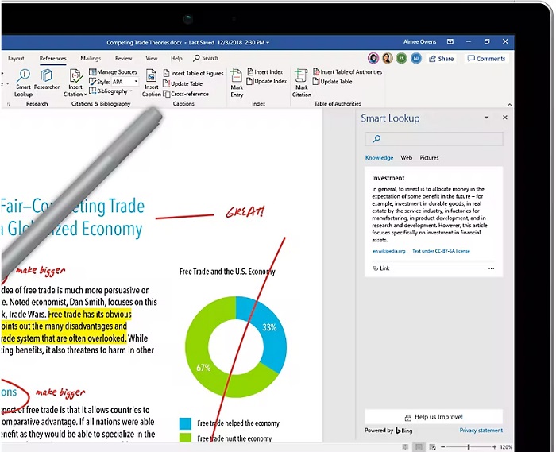Click Insert Table of Authorities

(x=346, y=72)
